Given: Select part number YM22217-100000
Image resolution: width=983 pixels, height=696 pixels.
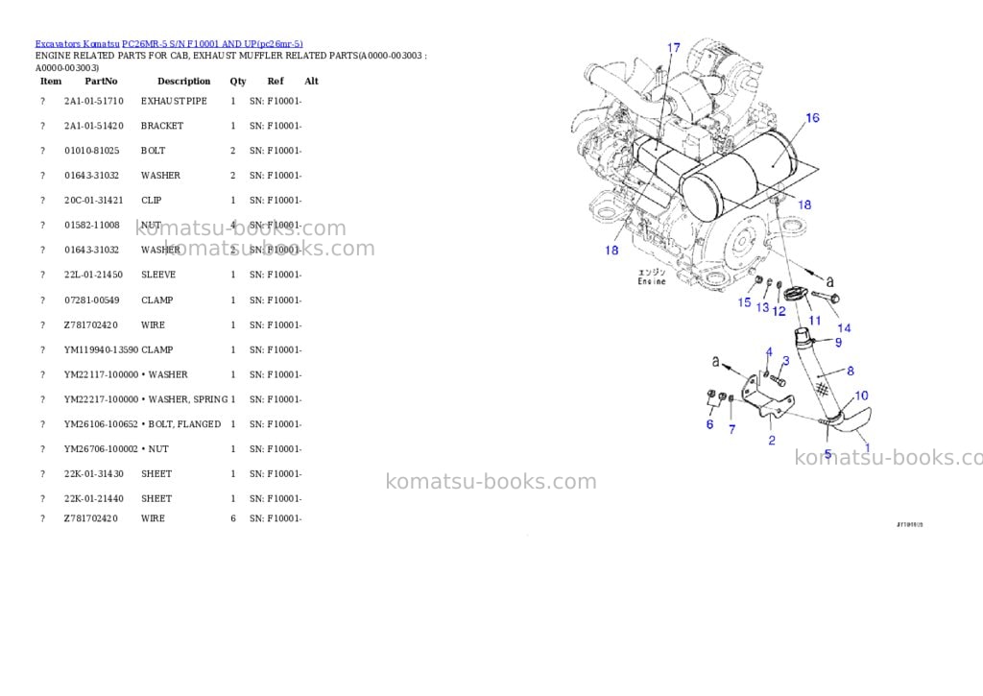Looking at the screenshot, I should [102, 399].
